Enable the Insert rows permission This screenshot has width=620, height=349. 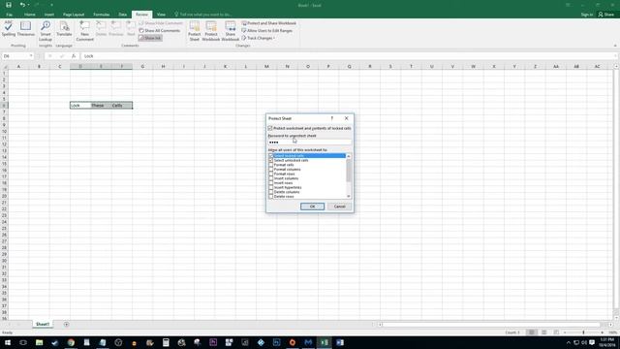(x=271, y=183)
